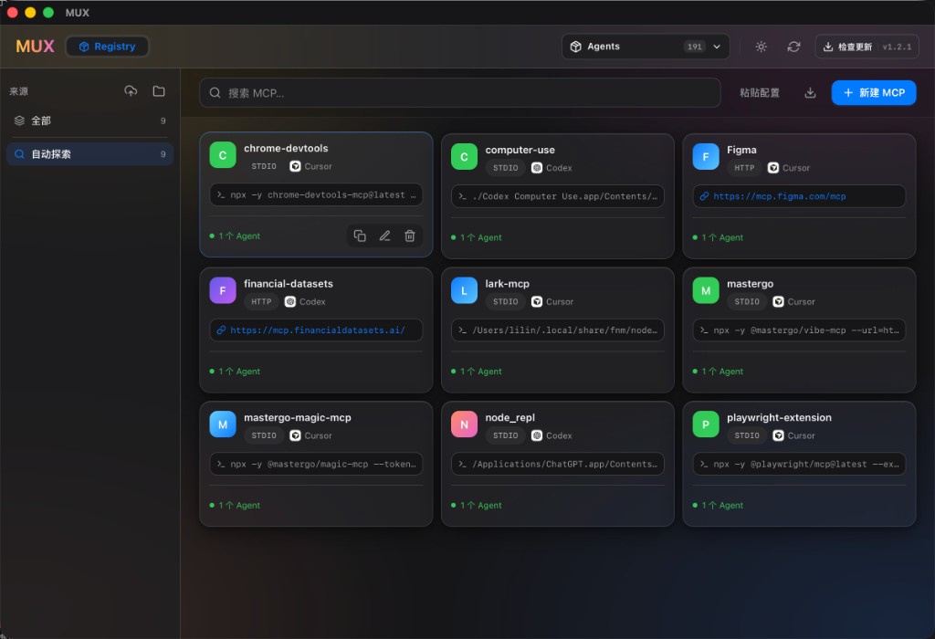Expand the Agents dropdown
The width and height of the screenshot is (935, 639).
pos(646,47)
